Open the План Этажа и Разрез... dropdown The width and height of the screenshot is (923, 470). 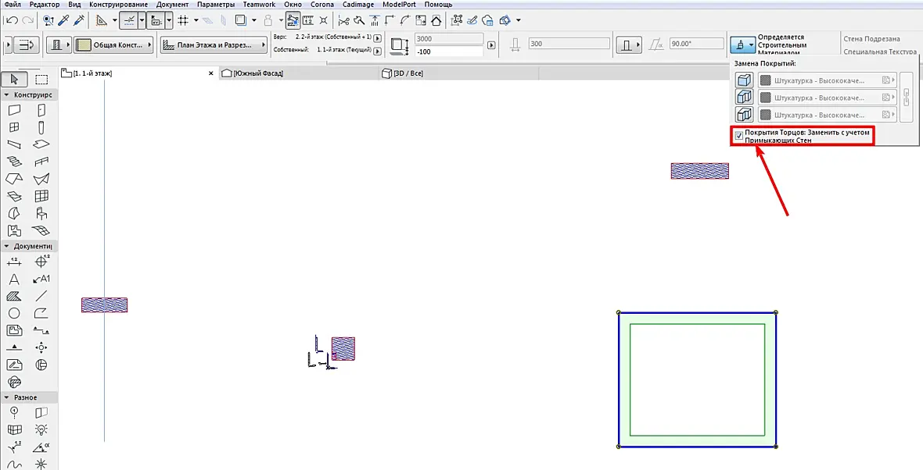point(214,45)
